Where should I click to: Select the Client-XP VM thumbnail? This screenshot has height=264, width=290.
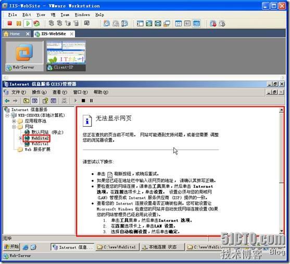[66, 56]
